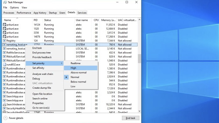The width and height of the screenshot is (219, 123).
Task: Click the memory value 17,268 K
Action: 110,36
